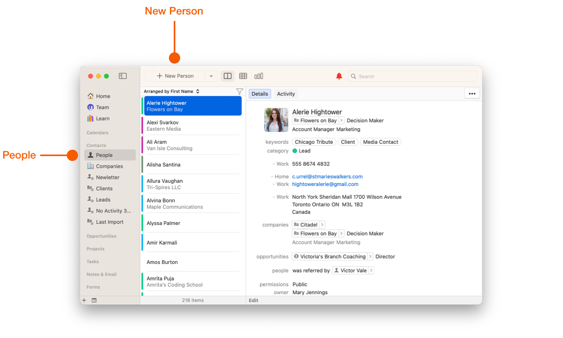Change Arranged by First Name sorting
The image size is (563, 338).
point(172,92)
